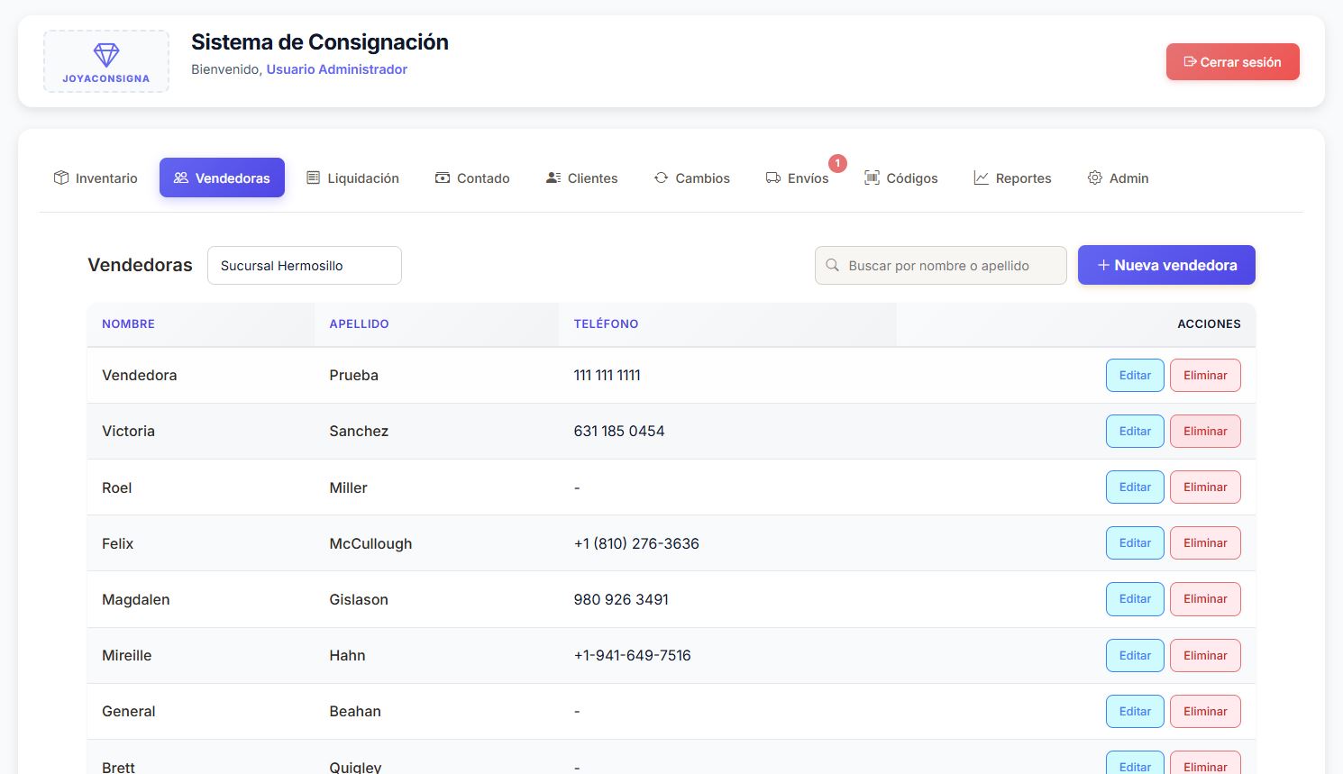This screenshot has width=1343, height=774.
Task: Open the Sucursal Hermosillo dropdown
Action: 305,266
